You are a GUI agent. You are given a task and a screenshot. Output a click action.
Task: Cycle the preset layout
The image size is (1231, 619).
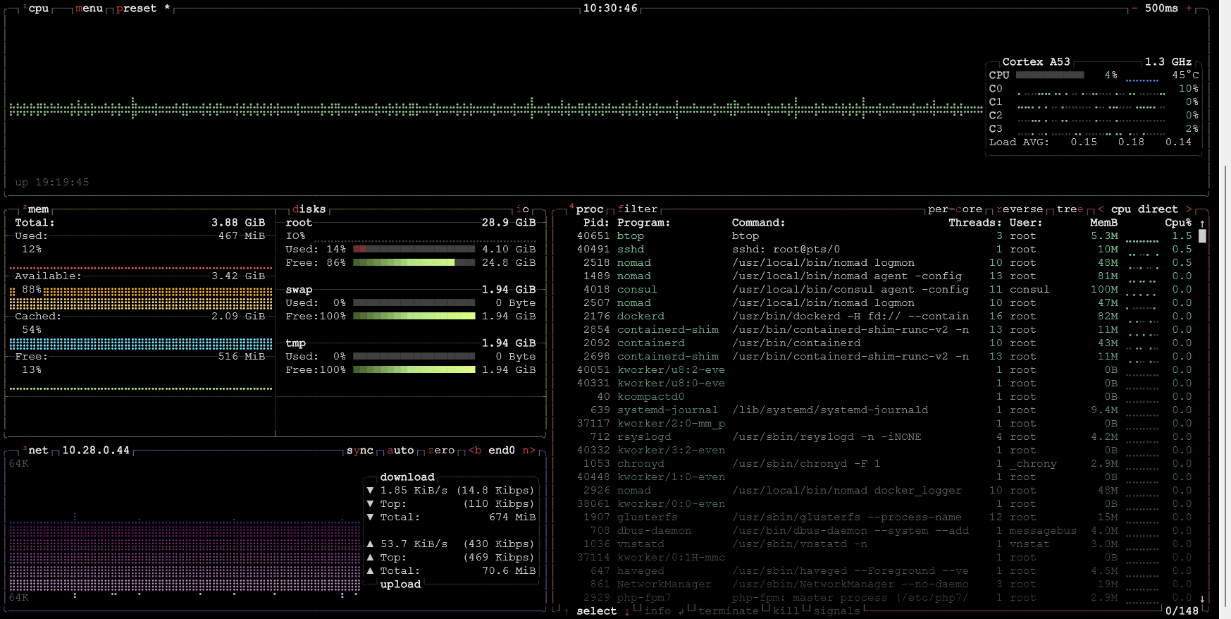pyautogui.click(x=137, y=8)
